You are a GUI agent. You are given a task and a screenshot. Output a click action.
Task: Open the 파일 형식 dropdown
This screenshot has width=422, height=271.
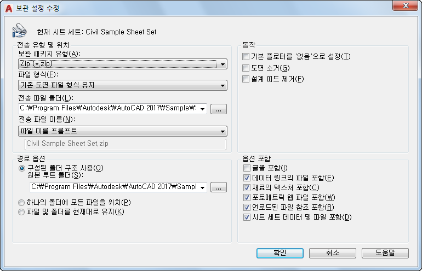pos(123,85)
